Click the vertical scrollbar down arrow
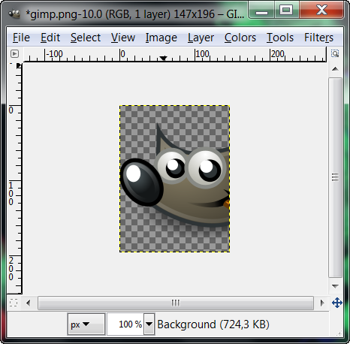Viewport: 350px width, 344px height. (x=335, y=286)
